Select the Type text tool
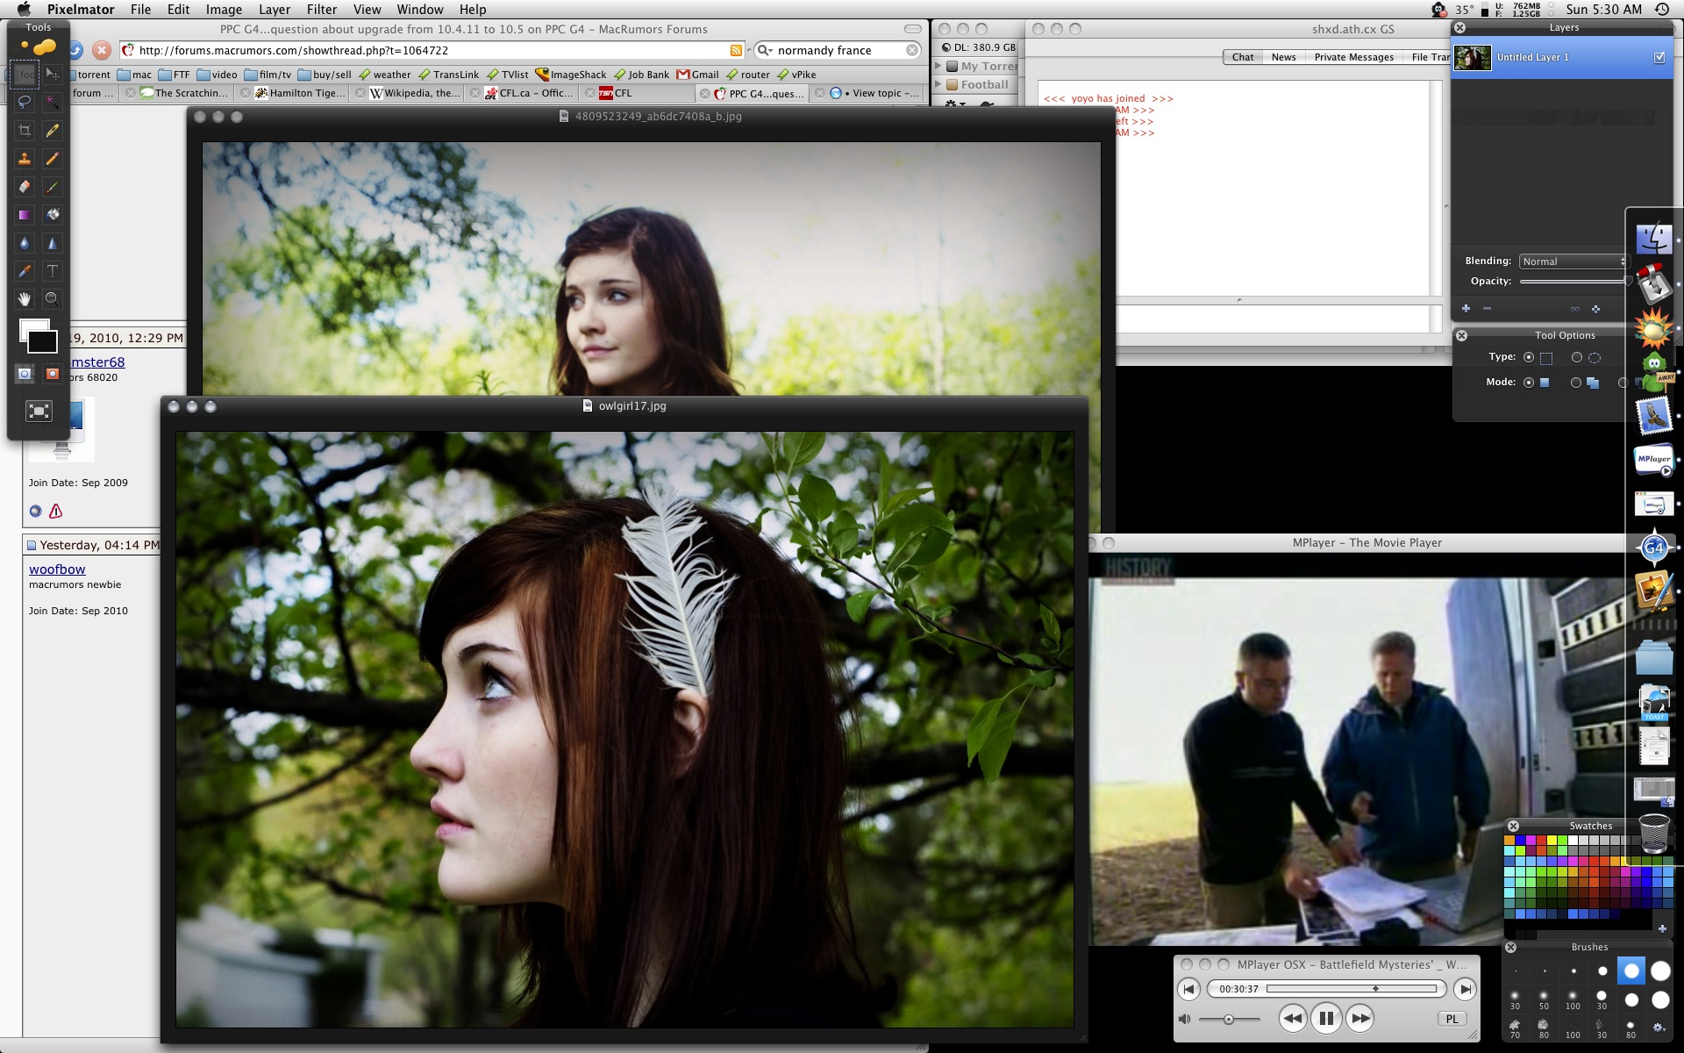Image resolution: width=1684 pixels, height=1053 pixels. click(53, 271)
